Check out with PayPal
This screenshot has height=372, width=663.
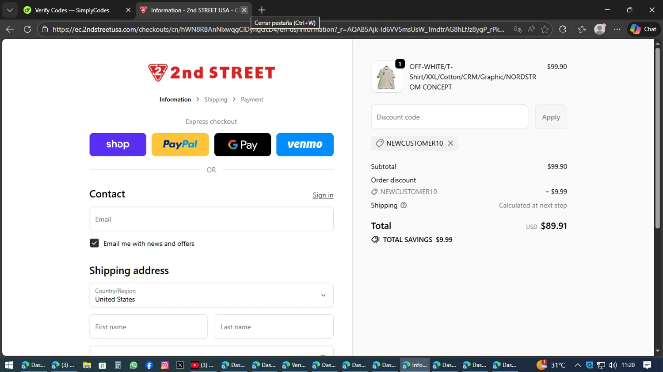click(180, 145)
